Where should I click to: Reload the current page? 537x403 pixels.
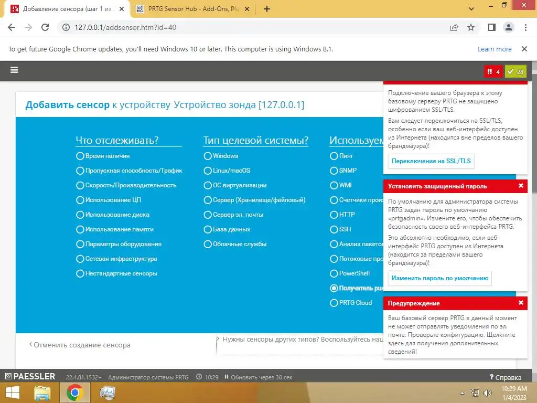[x=45, y=27]
